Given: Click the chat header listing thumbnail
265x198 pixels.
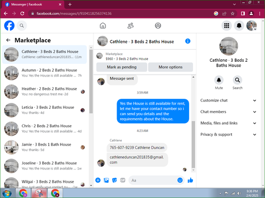Looking at the screenshot, I should 102,41.
